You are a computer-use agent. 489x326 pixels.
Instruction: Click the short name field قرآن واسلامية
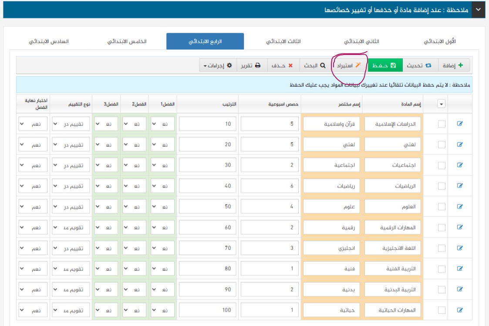pyautogui.click(x=331, y=124)
